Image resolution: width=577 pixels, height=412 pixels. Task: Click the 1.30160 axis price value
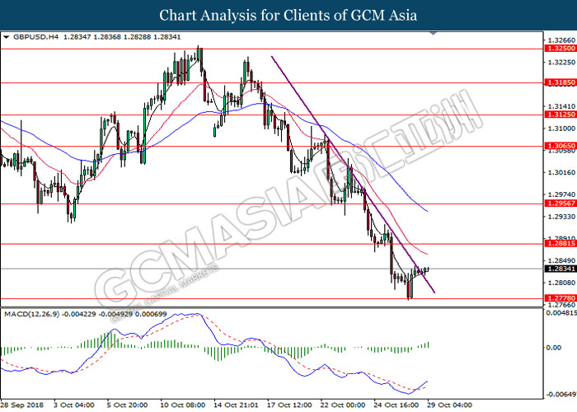[561, 172]
